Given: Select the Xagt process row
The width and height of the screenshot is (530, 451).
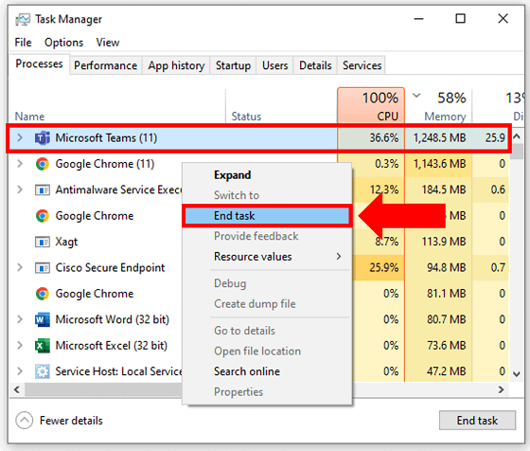Looking at the screenshot, I should click(x=258, y=242).
